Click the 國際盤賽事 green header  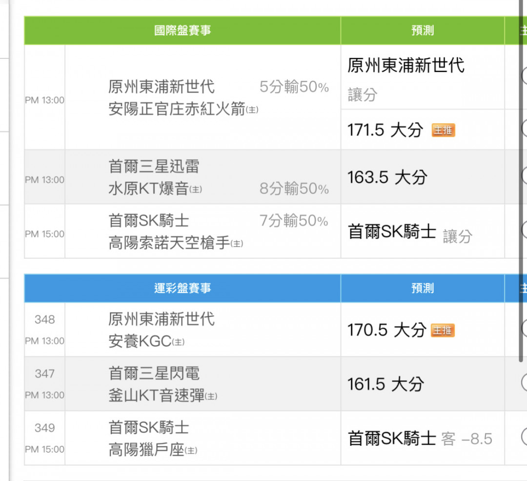(x=182, y=31)
